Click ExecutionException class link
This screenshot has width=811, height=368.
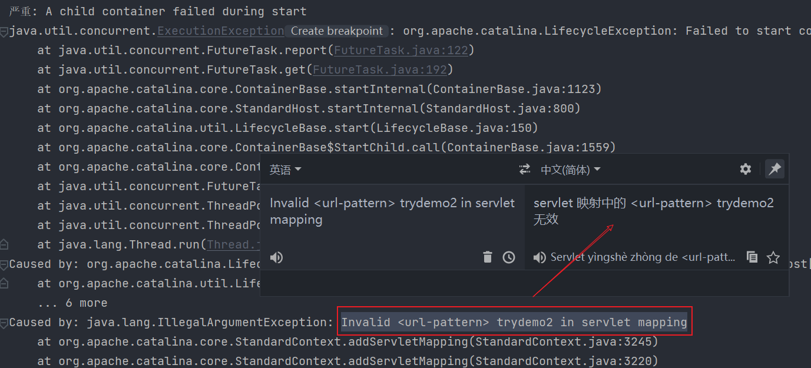[x=220, y=31]
